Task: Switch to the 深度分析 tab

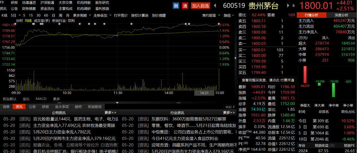Action: [341, 15]
